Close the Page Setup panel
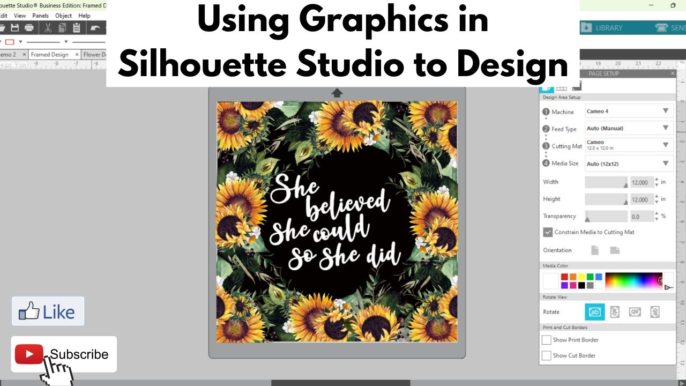This screenshot has width=686, height=386. (x=673, y=73)
